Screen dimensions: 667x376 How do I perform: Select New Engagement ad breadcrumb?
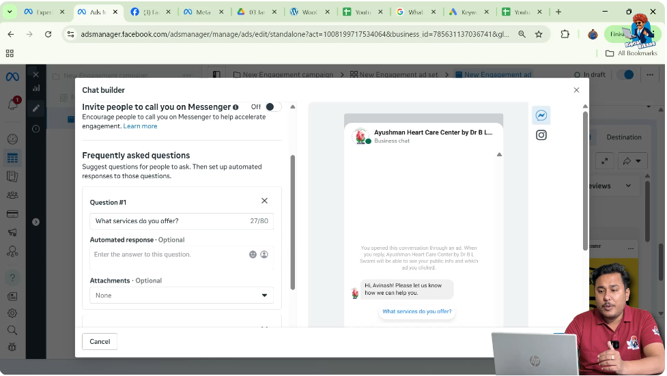click(494, 75)
